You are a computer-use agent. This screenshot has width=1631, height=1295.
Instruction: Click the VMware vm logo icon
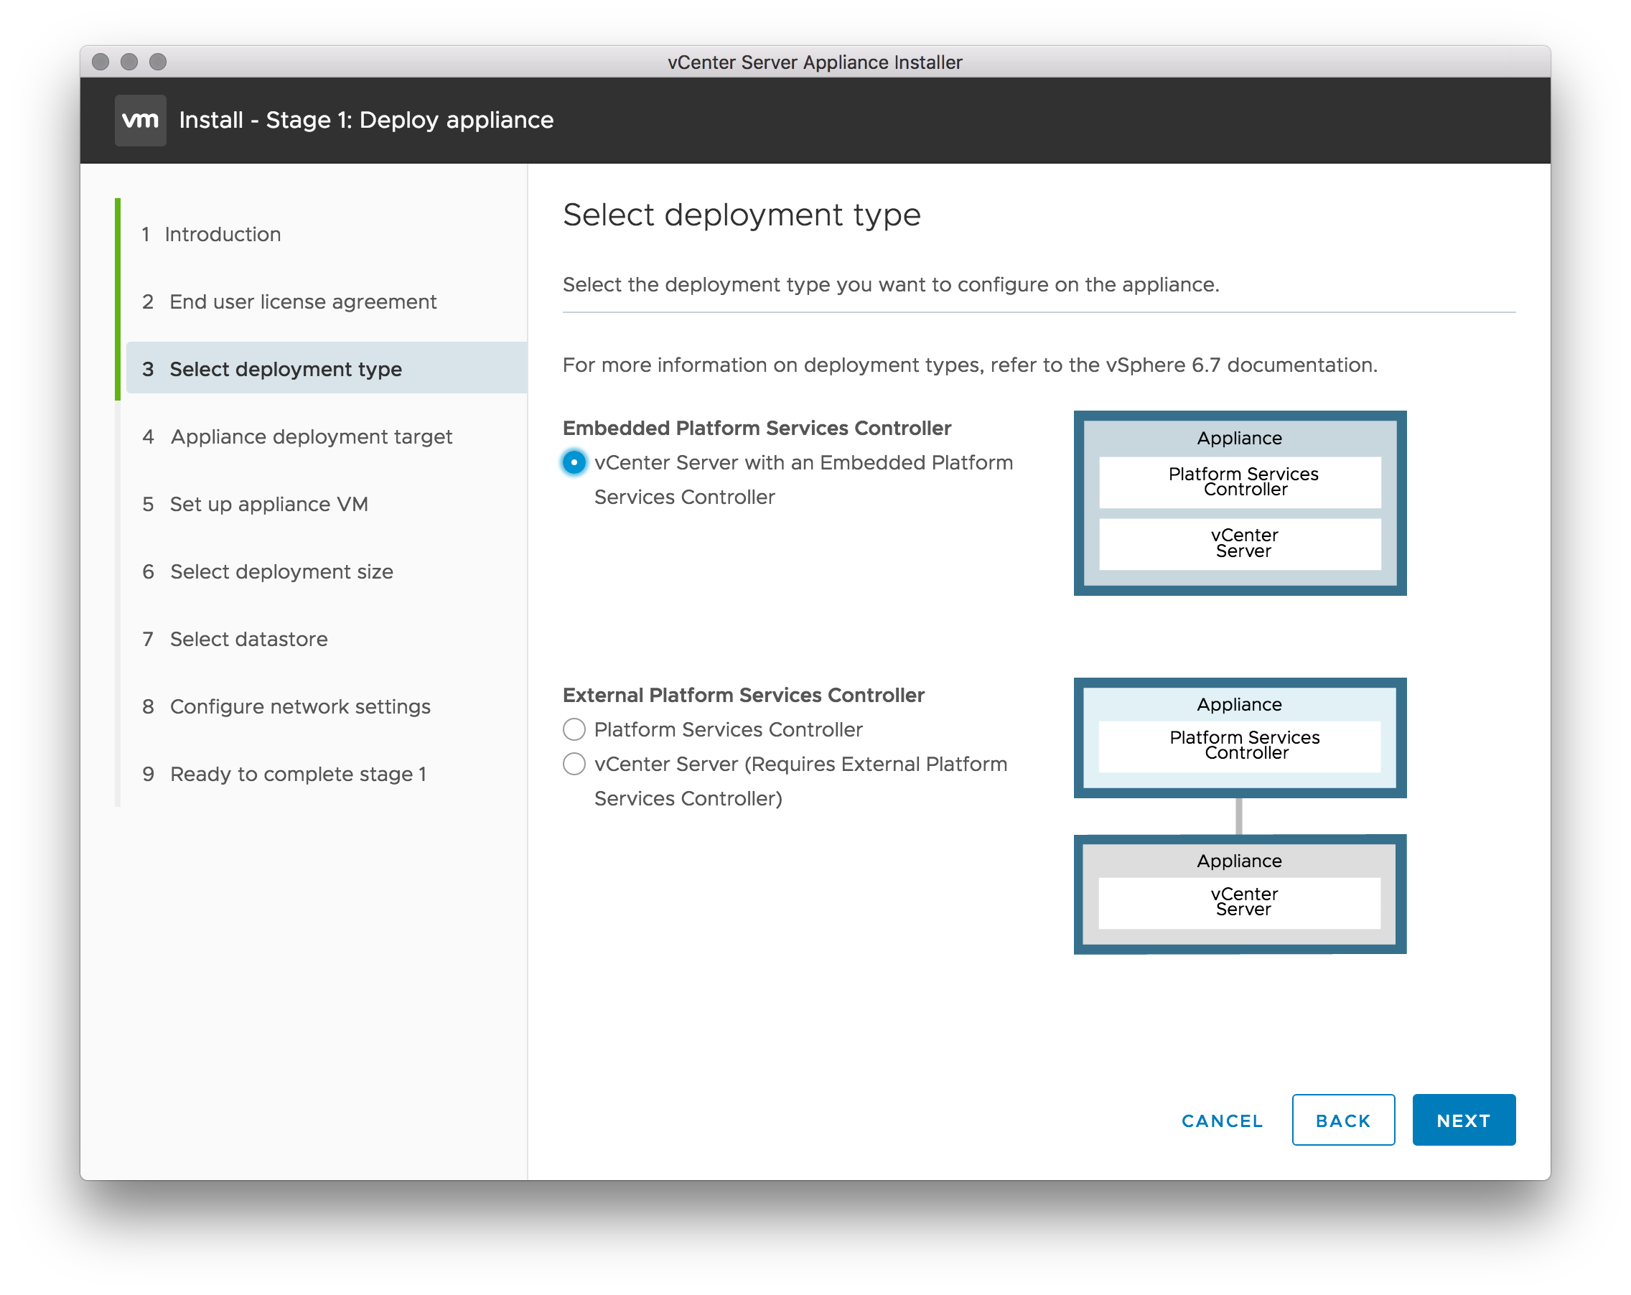140,119
